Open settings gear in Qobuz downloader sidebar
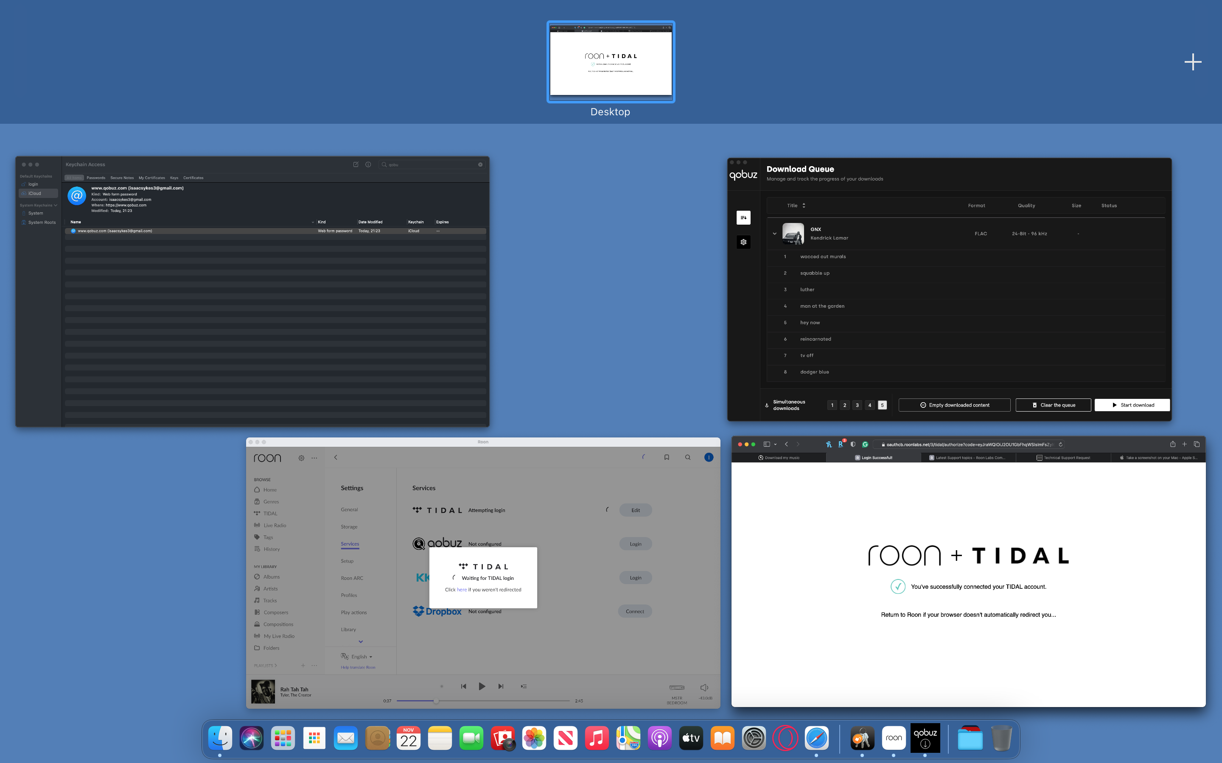The height and width of the screenshot is (763, 1222). coord(743,242)
